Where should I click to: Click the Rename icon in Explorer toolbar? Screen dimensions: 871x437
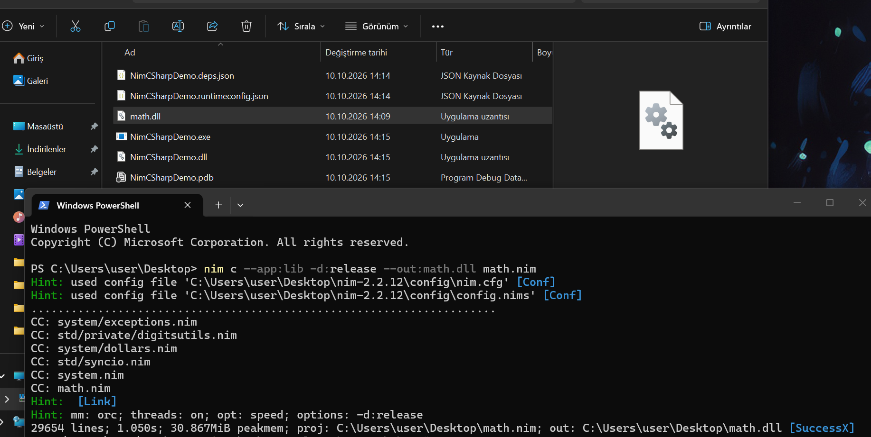click(x=178, y=26)
